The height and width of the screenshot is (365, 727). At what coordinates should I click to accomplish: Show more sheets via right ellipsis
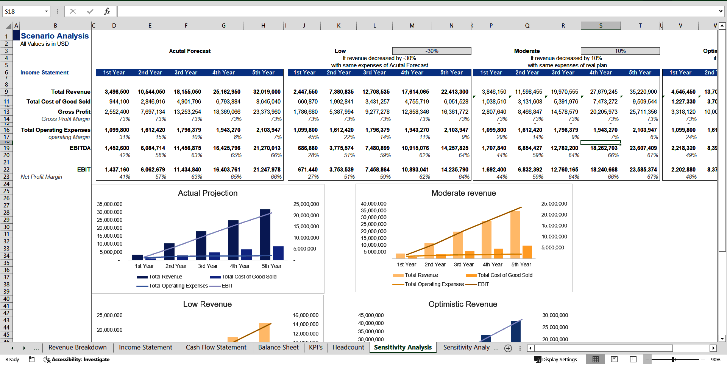point(496,348)
